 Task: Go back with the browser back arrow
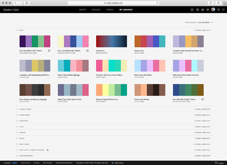click(x=15, y=3)
